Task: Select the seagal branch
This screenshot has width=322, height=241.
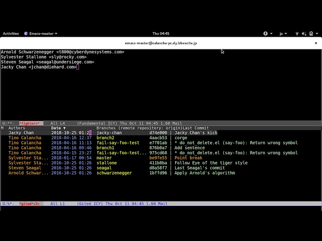Action: [x=104, y=168]
